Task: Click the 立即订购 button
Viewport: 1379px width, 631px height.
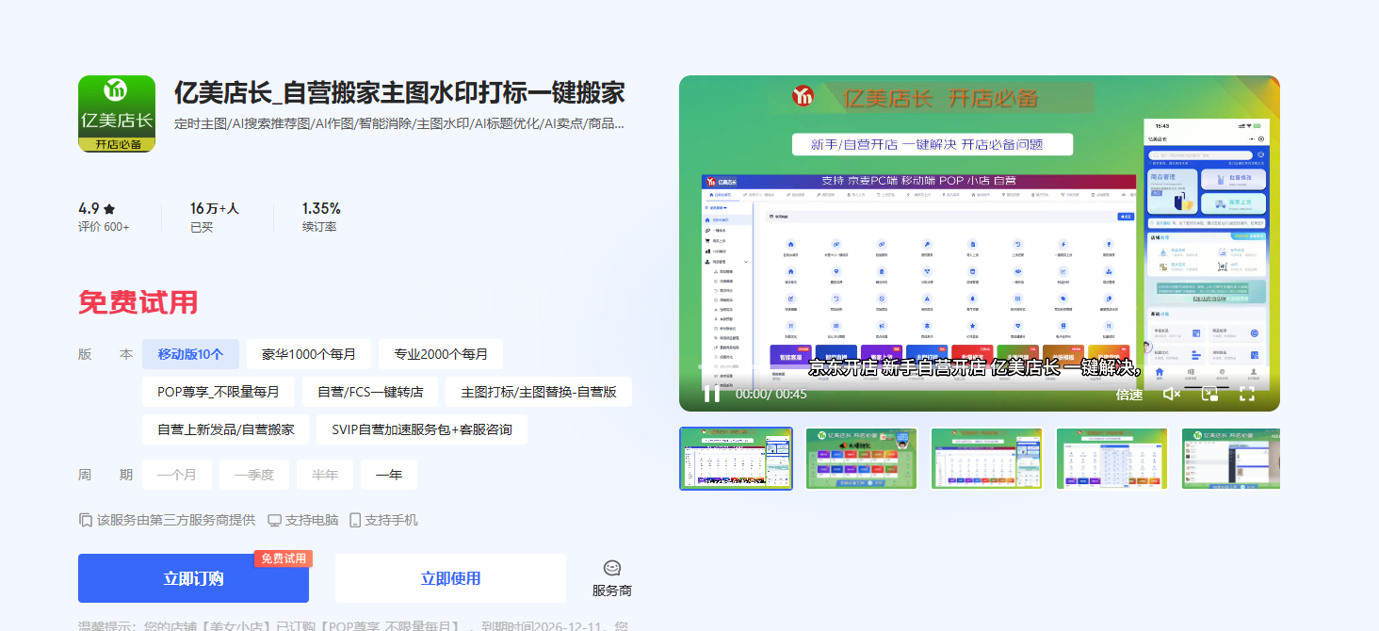Action: click(x=193, y=578)
